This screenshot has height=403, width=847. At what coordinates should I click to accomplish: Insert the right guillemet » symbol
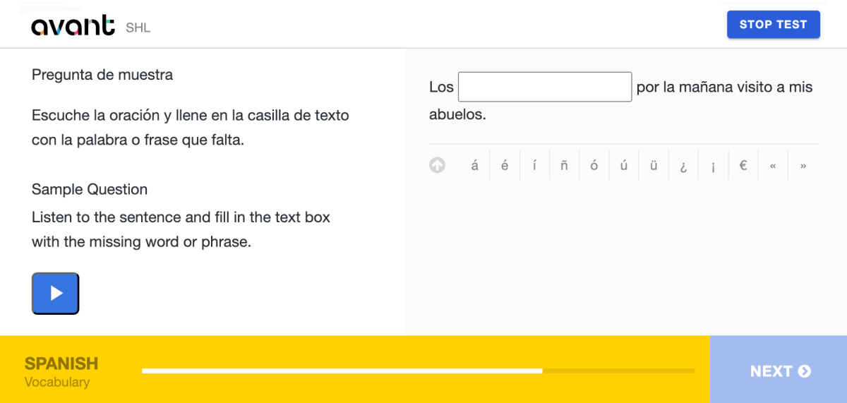pyautogui.click(x=803, y=165)
